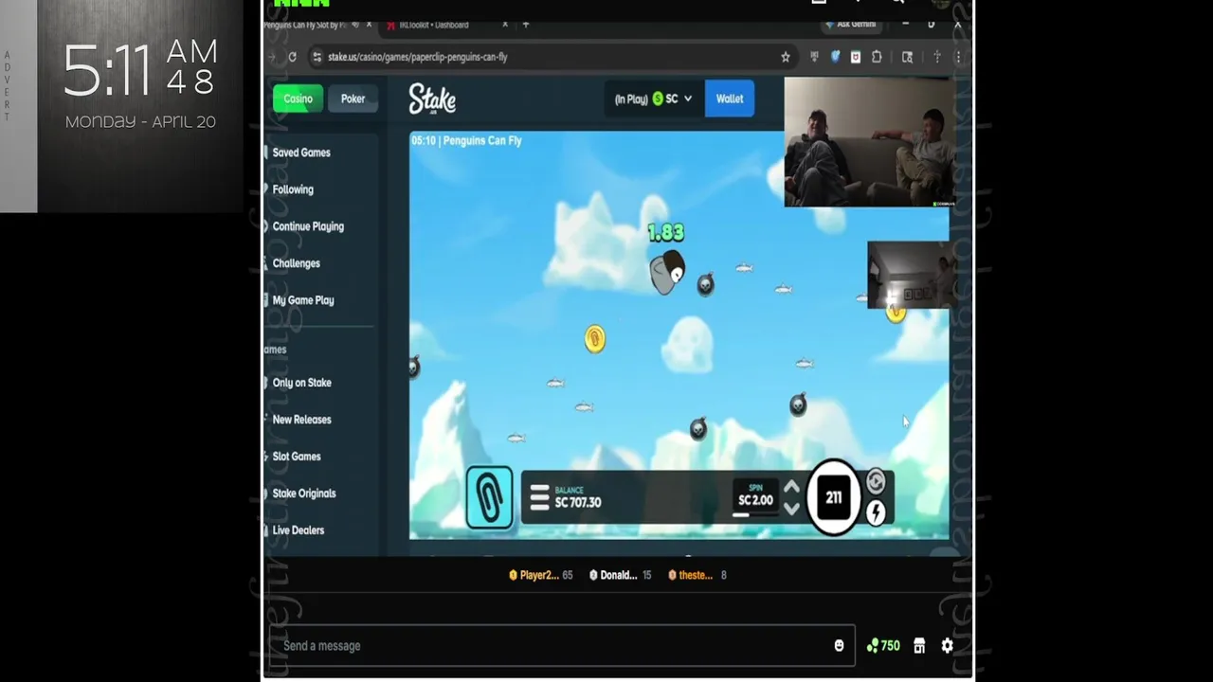Image resolution: width=1213 pixels, height=682 pixels.
Task: Click the Stake logo
Action: click(432, 99)
